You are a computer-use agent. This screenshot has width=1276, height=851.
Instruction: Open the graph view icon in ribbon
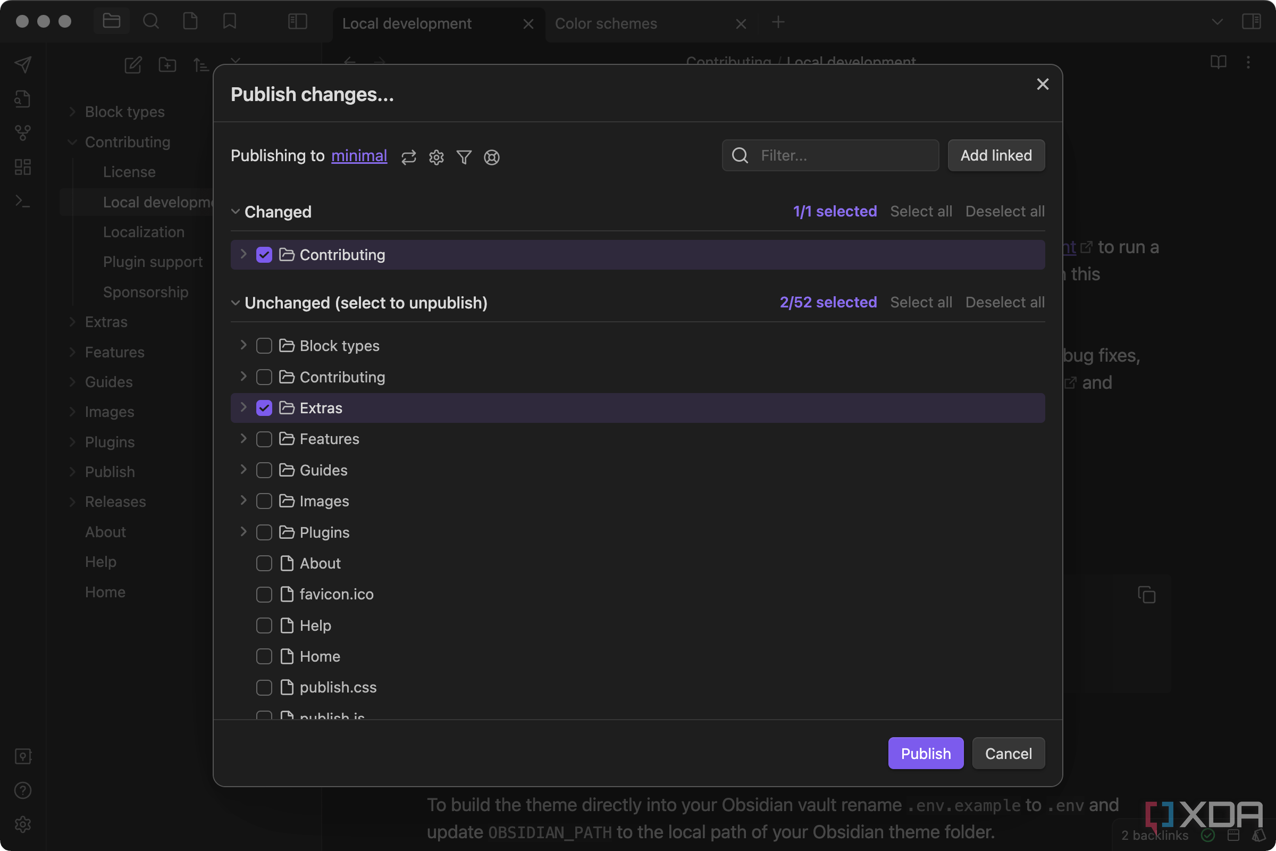point(23,132)
